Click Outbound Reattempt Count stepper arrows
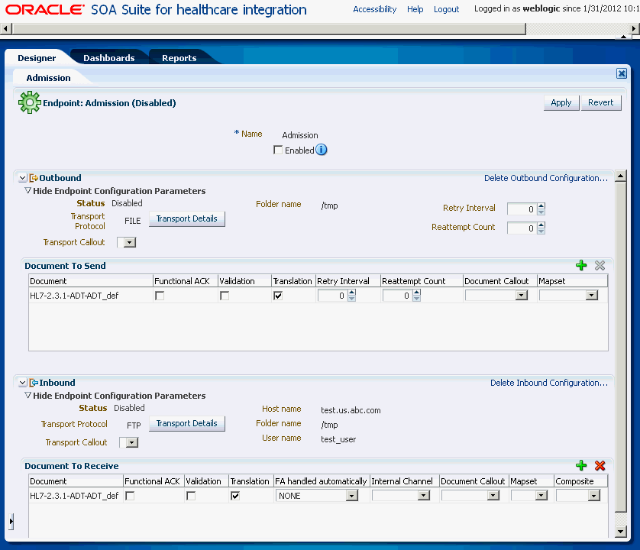 (x=541, y=228)
